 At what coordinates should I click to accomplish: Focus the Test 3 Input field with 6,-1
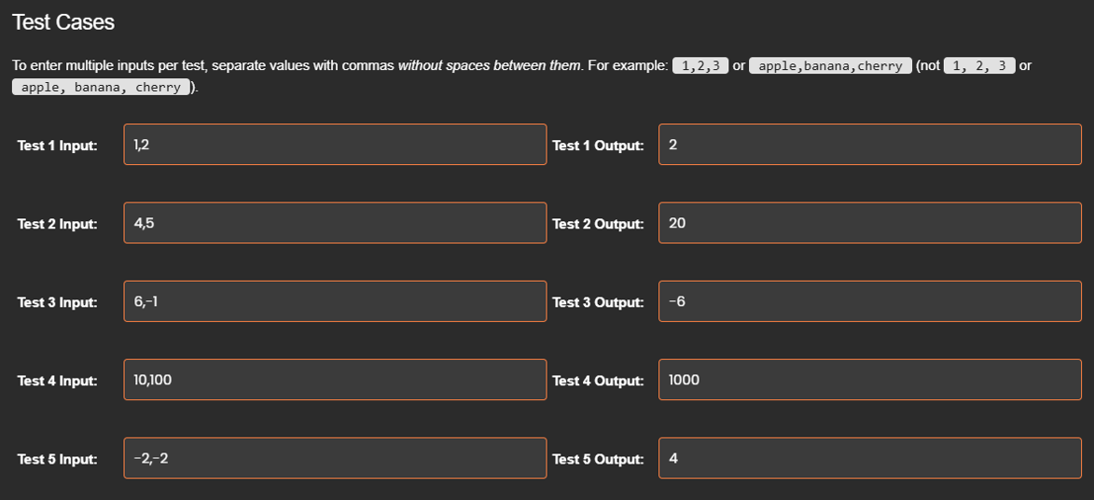[x=334, y=301]
